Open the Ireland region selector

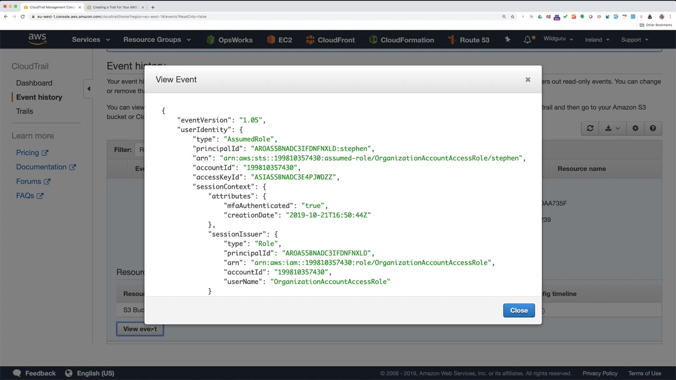(597, 40)
